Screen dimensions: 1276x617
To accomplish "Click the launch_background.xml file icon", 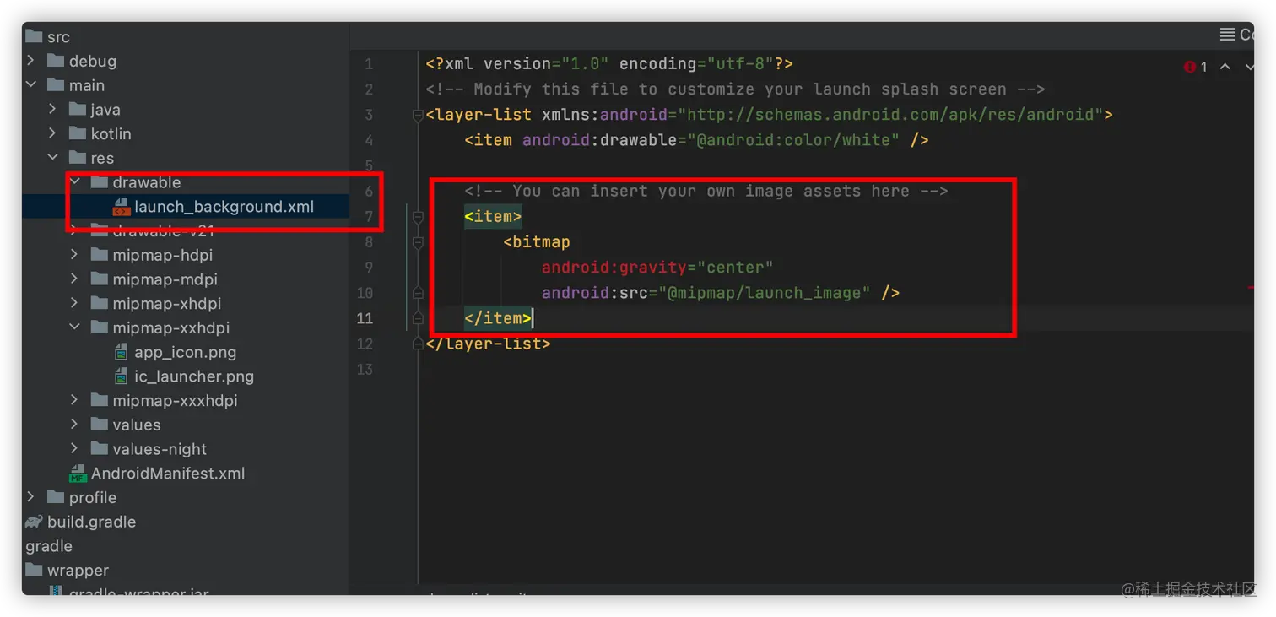I will [122, 207].
